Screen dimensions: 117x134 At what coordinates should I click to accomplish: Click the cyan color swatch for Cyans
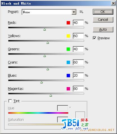coord(68,62)
